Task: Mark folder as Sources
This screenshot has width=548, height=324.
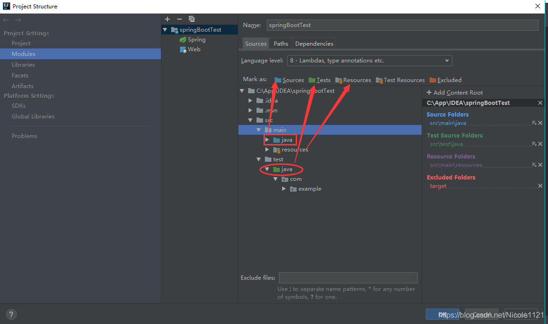Action: (x=289, y=80)
